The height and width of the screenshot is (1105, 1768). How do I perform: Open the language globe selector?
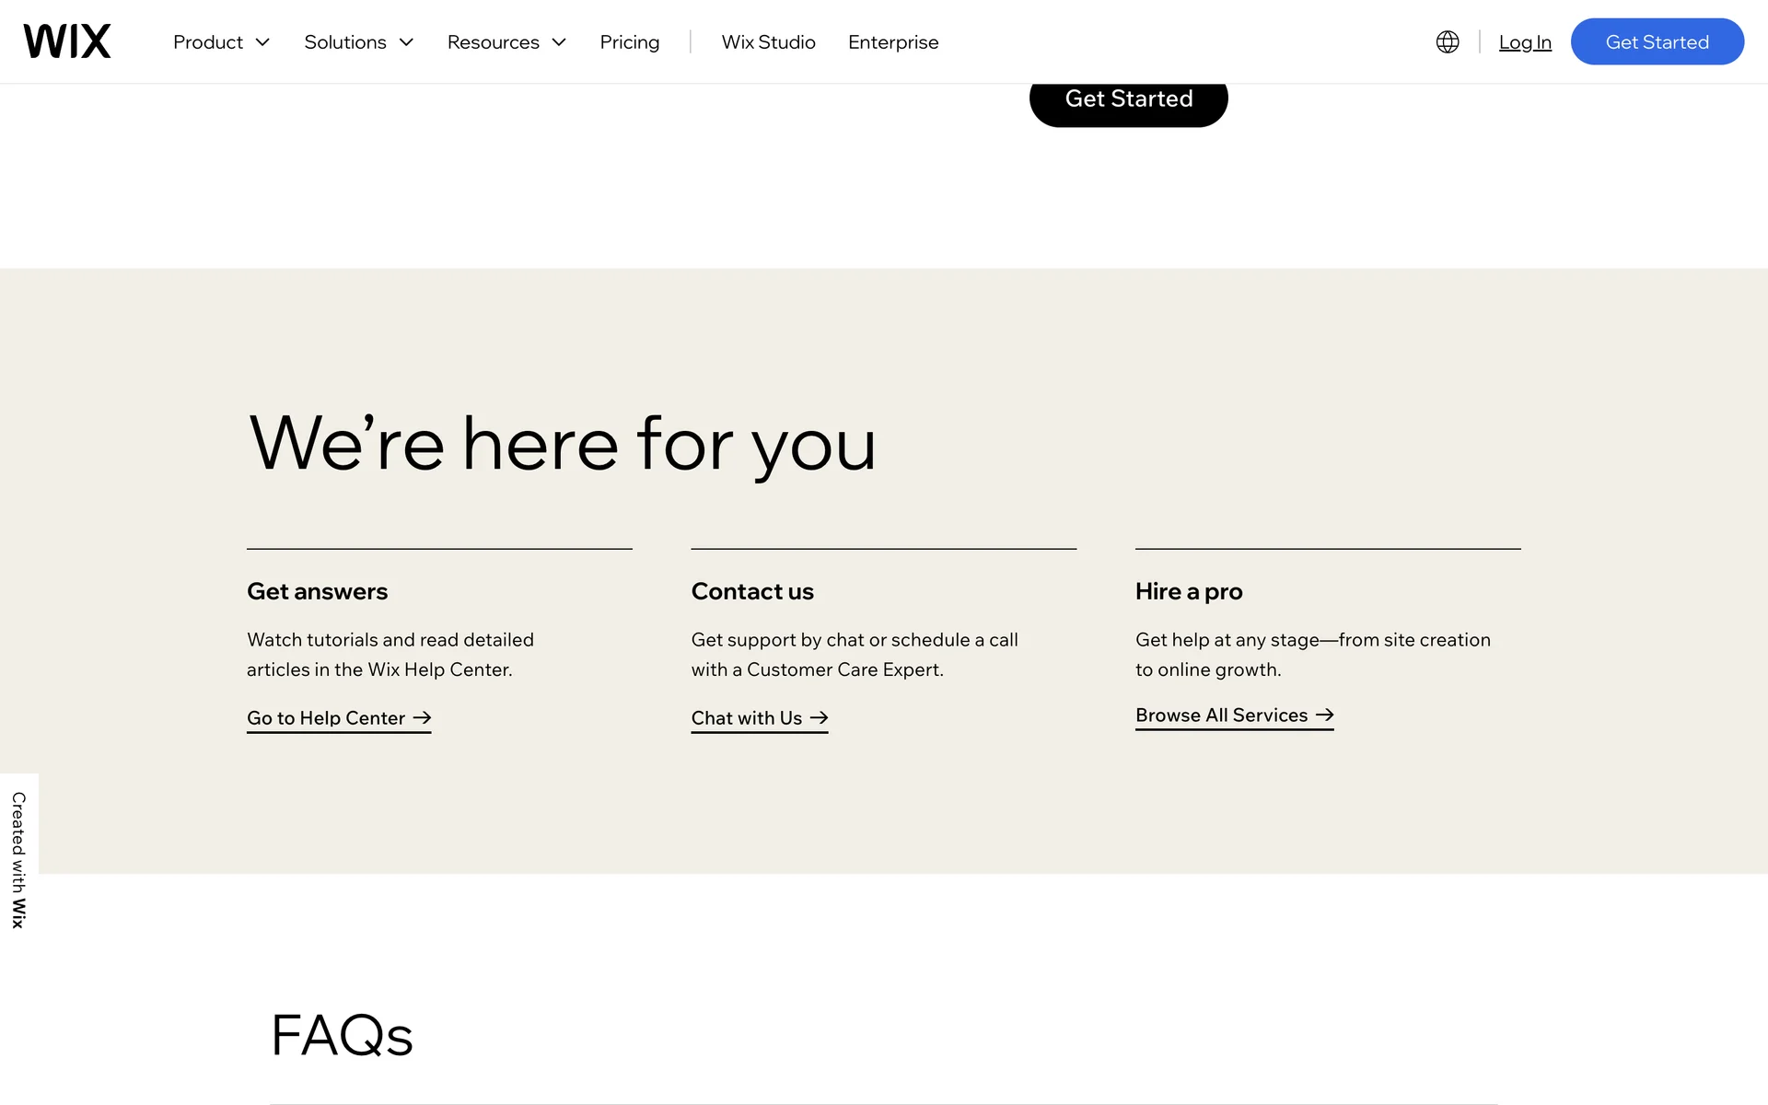coord(1447,41)
